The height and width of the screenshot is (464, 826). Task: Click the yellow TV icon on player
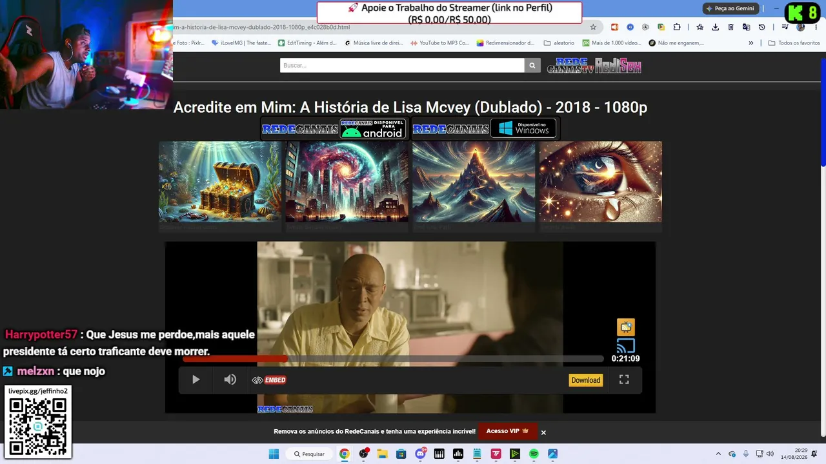[625, 327]
